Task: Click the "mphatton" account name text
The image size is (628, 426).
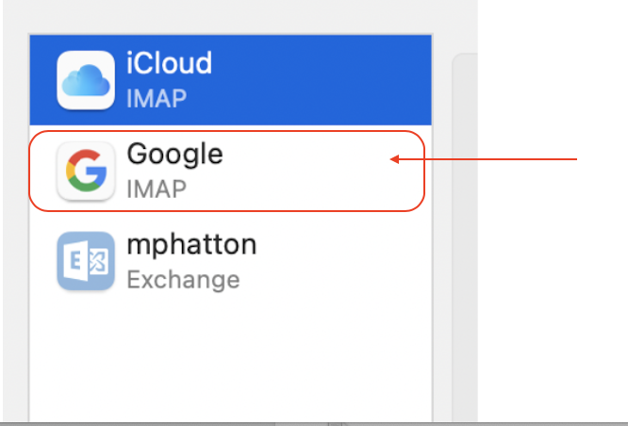Action: (x=191, y=245)
